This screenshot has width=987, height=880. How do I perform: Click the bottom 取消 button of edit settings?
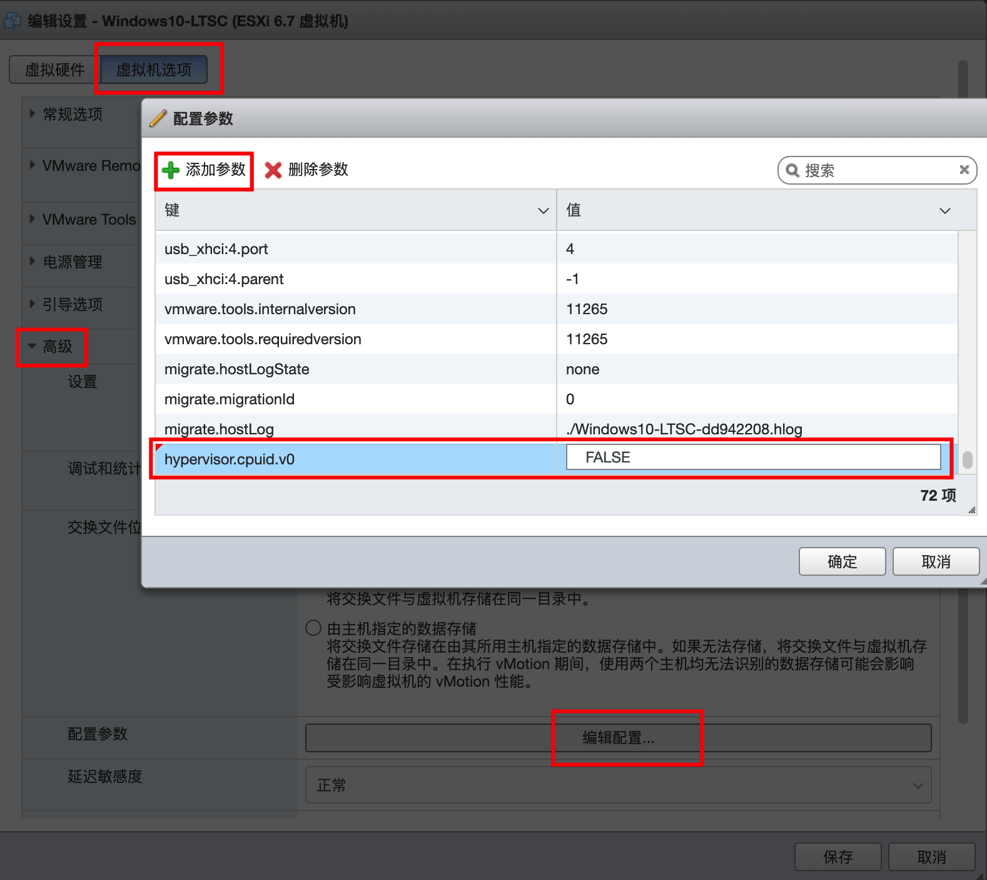pos(931,857)
